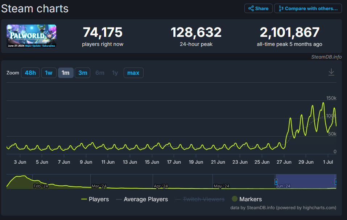Click the Share button icon

click(251, 8)
